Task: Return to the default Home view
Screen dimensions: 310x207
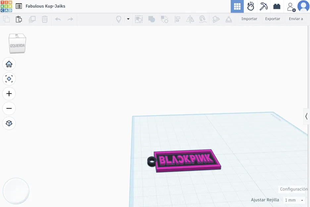Action: 9,64
